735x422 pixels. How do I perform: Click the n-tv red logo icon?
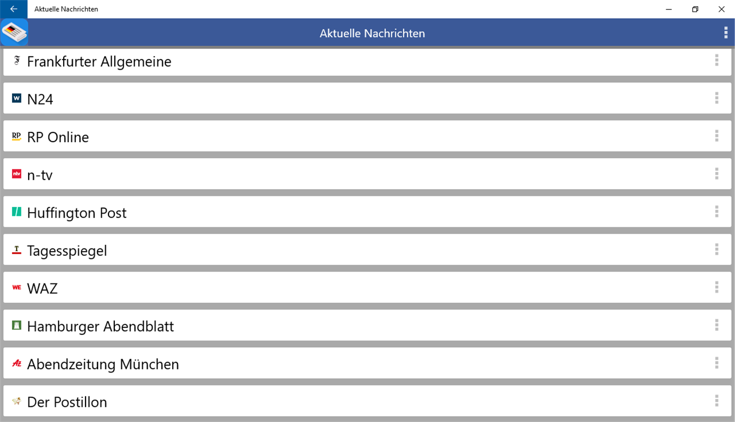tap(17, 174)
